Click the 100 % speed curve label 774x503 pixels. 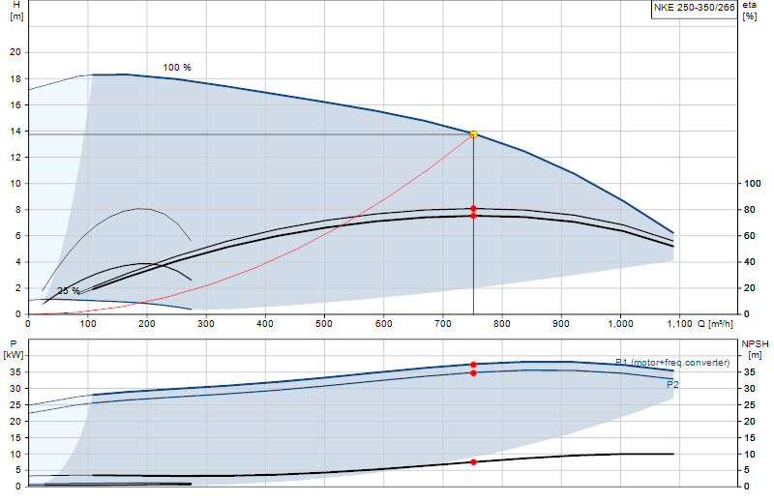click(177, 68)
